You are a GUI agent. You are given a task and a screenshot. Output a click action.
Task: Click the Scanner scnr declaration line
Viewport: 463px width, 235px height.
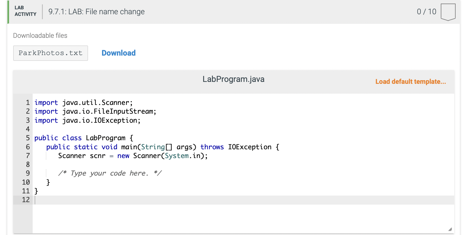coord(133,156)
